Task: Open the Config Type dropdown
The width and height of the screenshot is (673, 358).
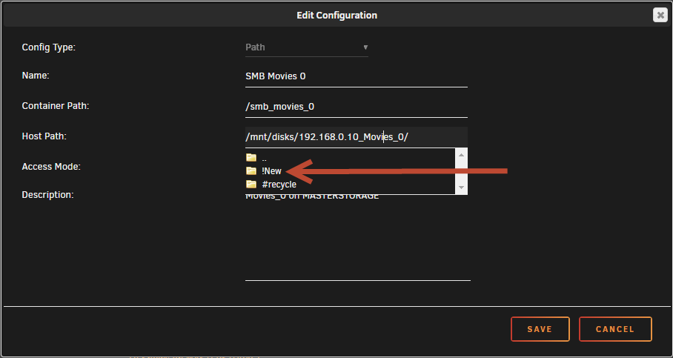Action: click(306, 47)
